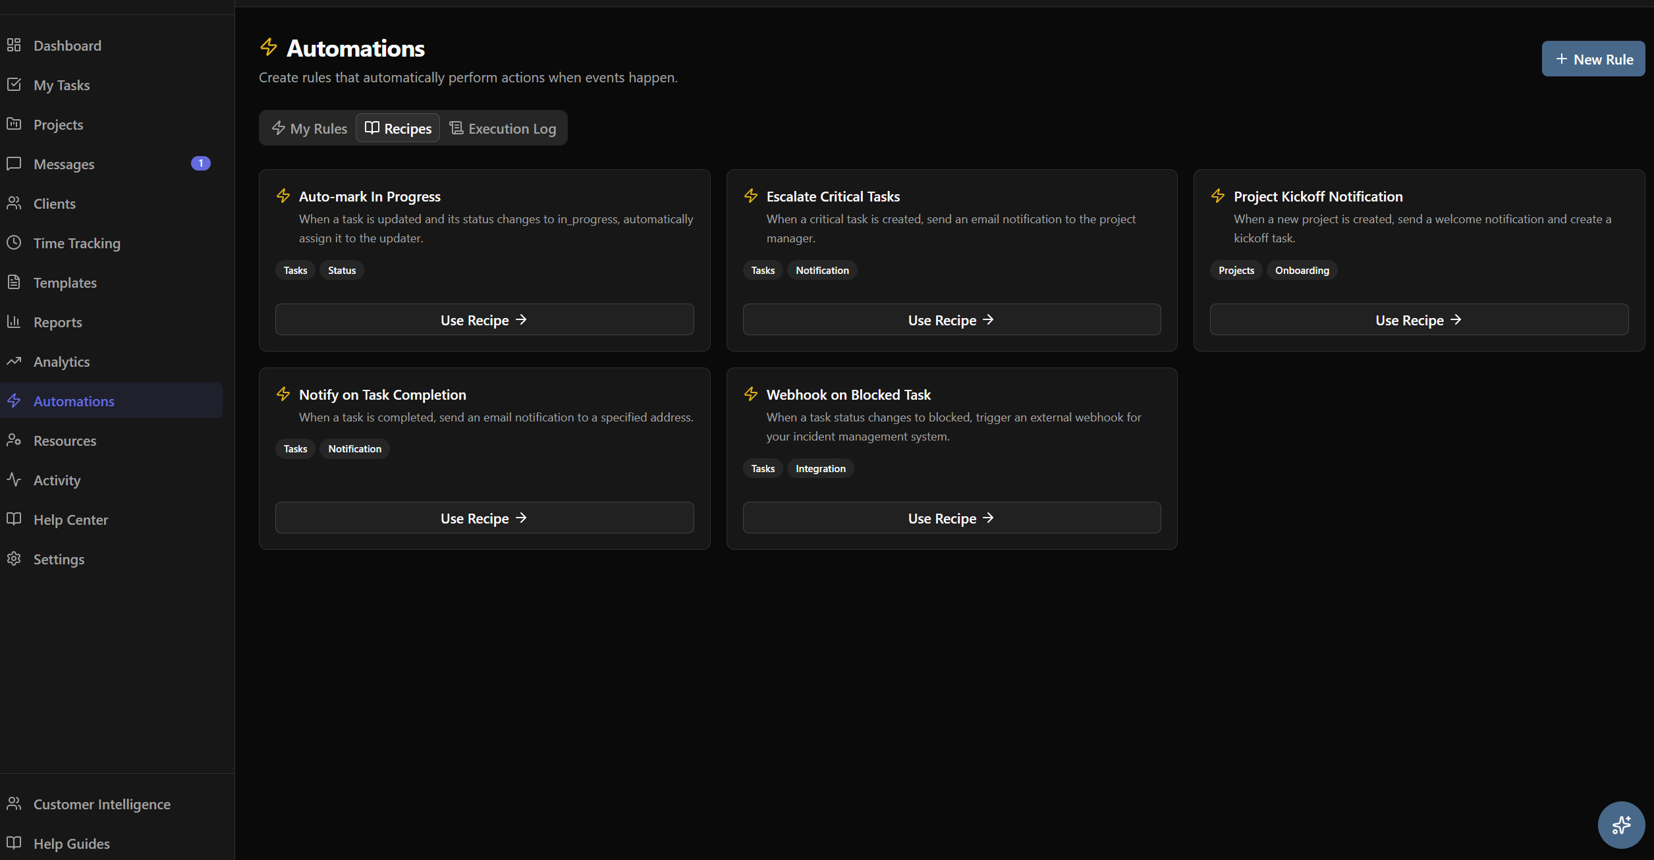Switch to the My Rules tab
The image size is (1654, 860).
pyautogui.click(x=310, y=128)
